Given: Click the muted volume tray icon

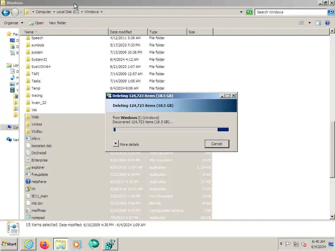Looking at the screenshot, I should click(304, 244).
